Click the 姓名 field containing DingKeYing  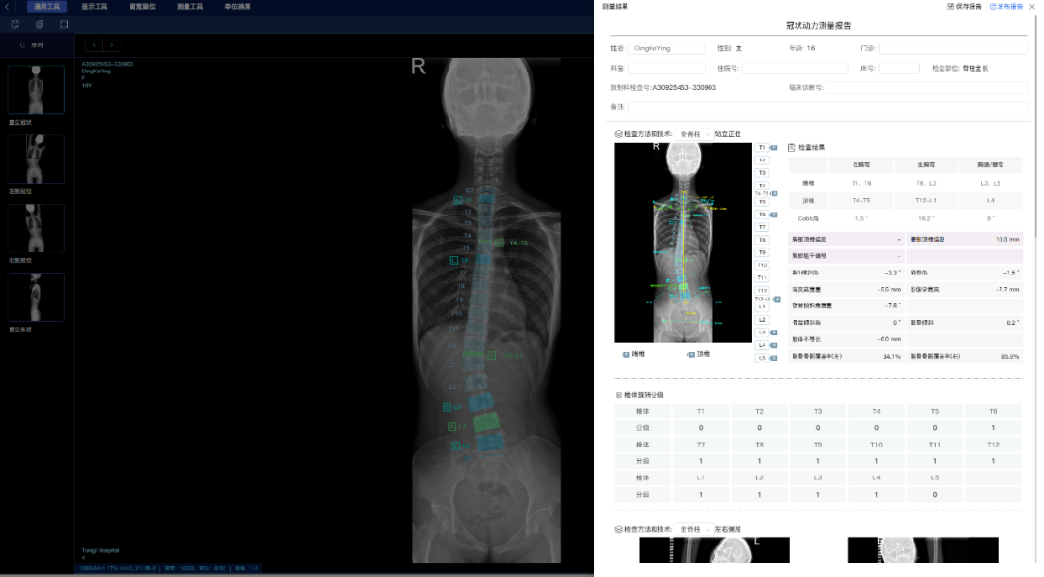(666, 48)
